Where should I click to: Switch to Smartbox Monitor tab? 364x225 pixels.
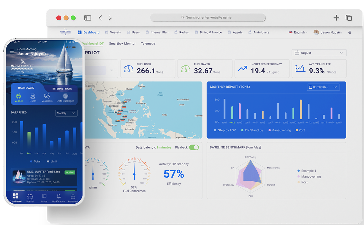122,44
